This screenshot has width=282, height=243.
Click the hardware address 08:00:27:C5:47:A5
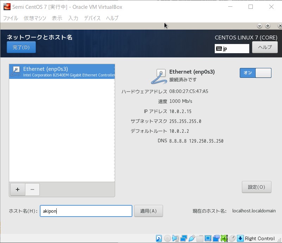[x=189, y=91]
